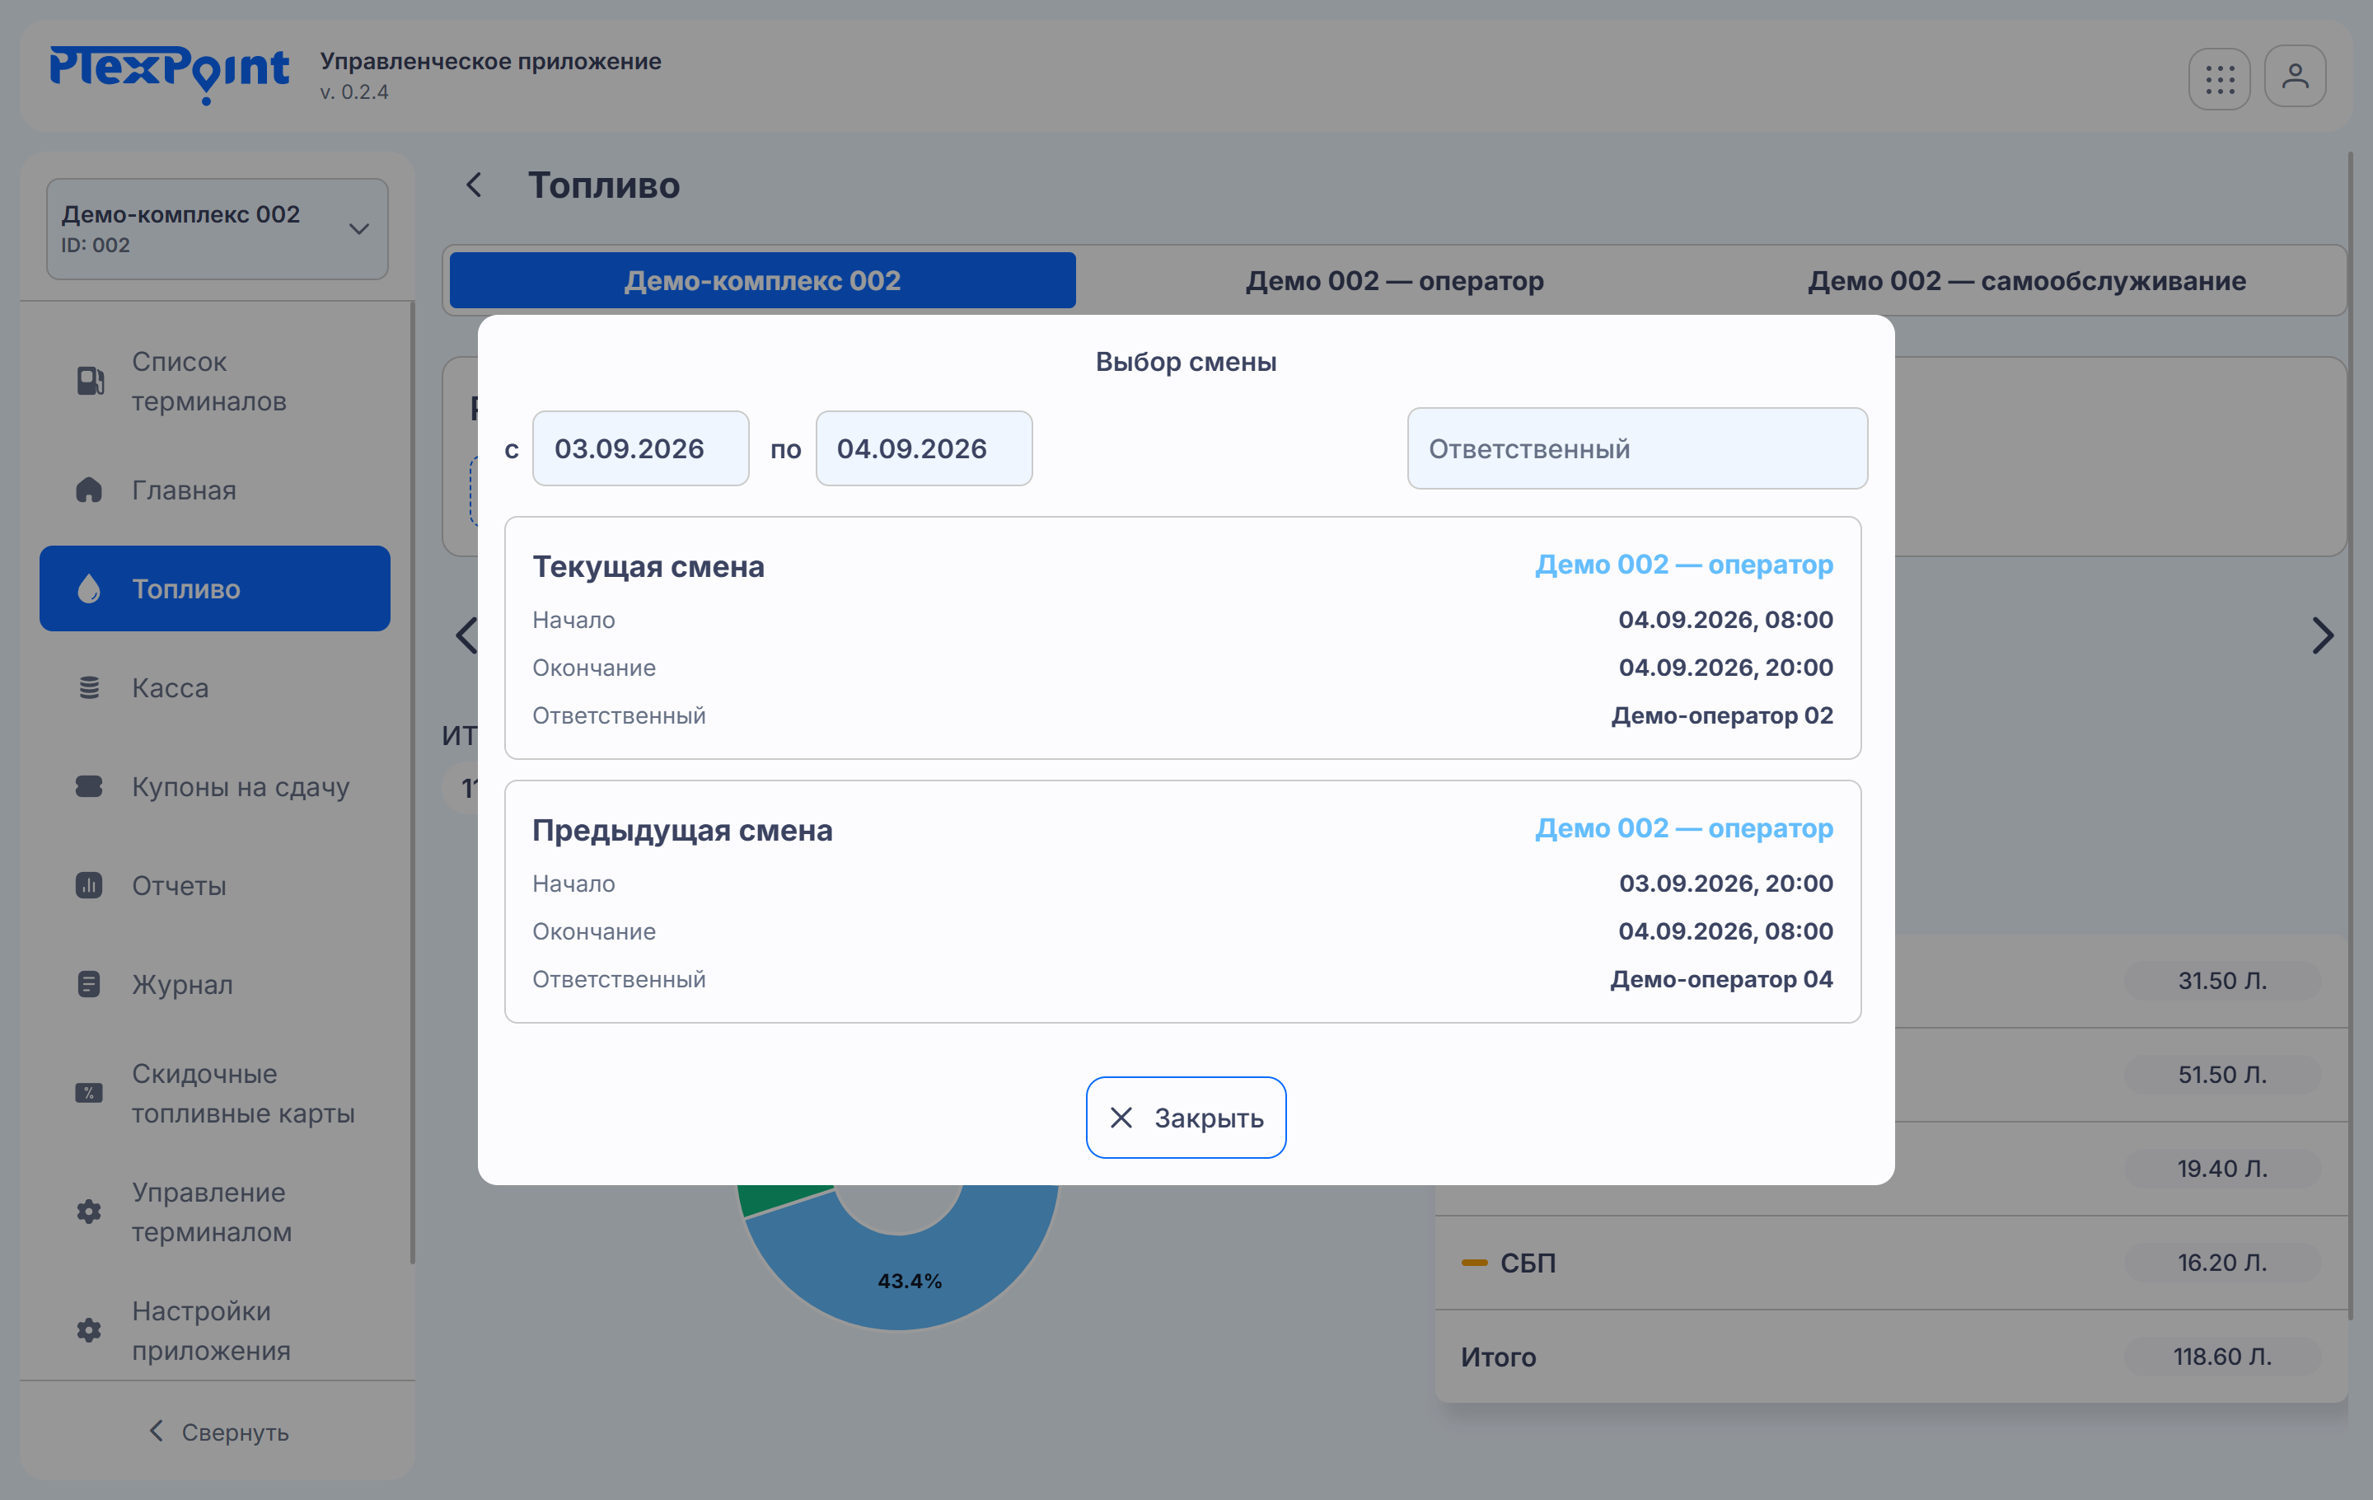
Task: Switch to the Демо 002 — самообслуживание tab
Action: [2026, 281]
